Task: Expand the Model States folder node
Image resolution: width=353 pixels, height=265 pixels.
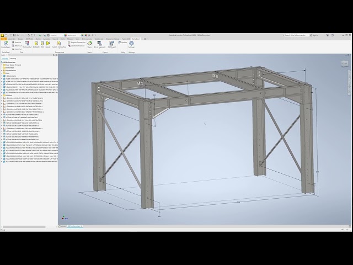Action: [x=2, y=65]
